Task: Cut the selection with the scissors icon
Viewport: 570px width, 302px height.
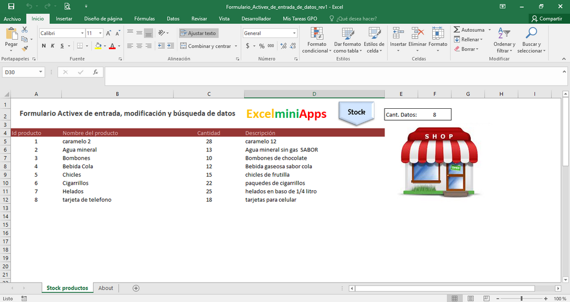Action: (25, 30)
